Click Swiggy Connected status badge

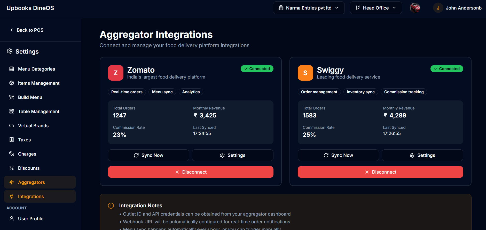coord(447,69)
